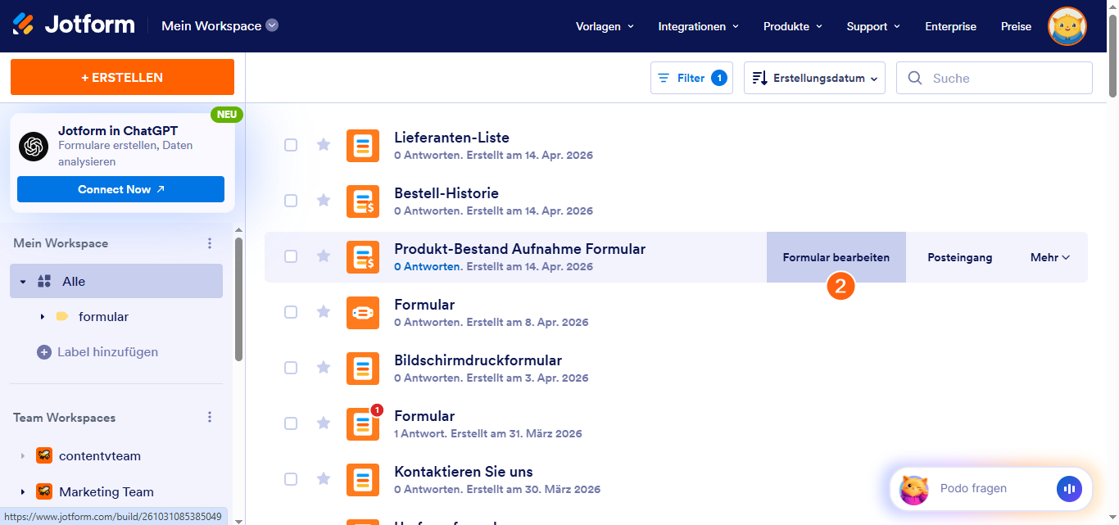The height and width of the screenshot is (525, 1119).
Task: Select the checkbox for Produkt-Bestand Aufnahme Formular
Action: coord(291,256)
